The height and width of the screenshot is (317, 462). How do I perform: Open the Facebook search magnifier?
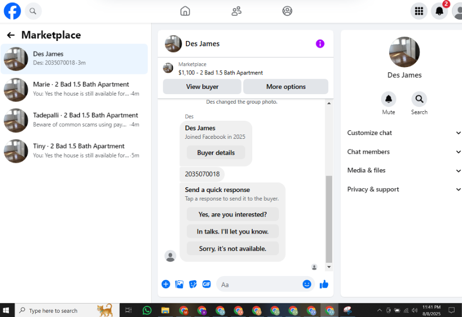pos(33,11)
